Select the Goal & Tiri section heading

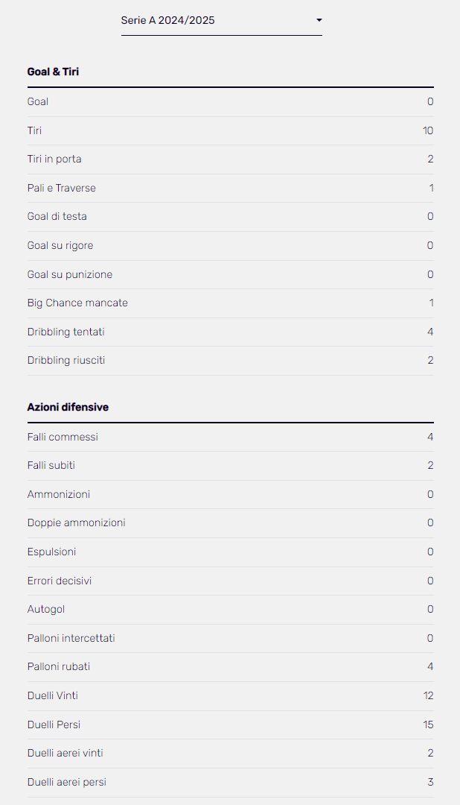click(53, 72)
